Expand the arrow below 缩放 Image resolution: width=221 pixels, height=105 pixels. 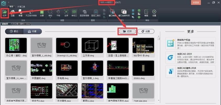50,18
